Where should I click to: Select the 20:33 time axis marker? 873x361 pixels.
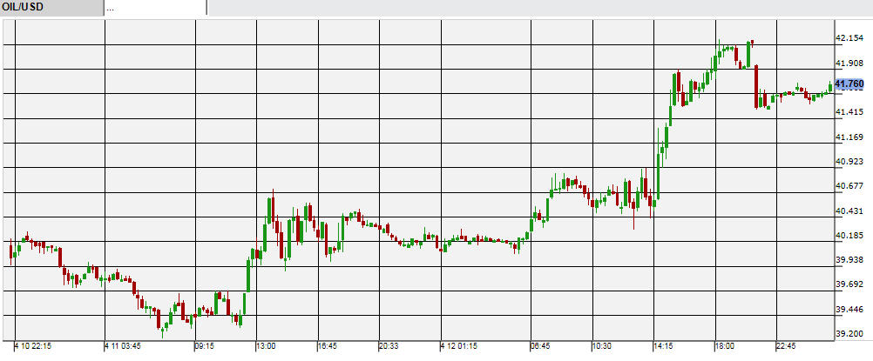click(389, 346)
